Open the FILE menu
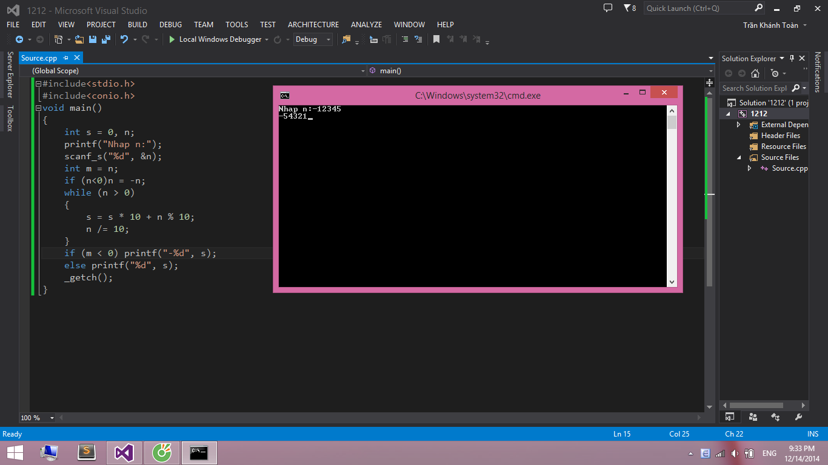828x465 pixels. click(13, 24)
